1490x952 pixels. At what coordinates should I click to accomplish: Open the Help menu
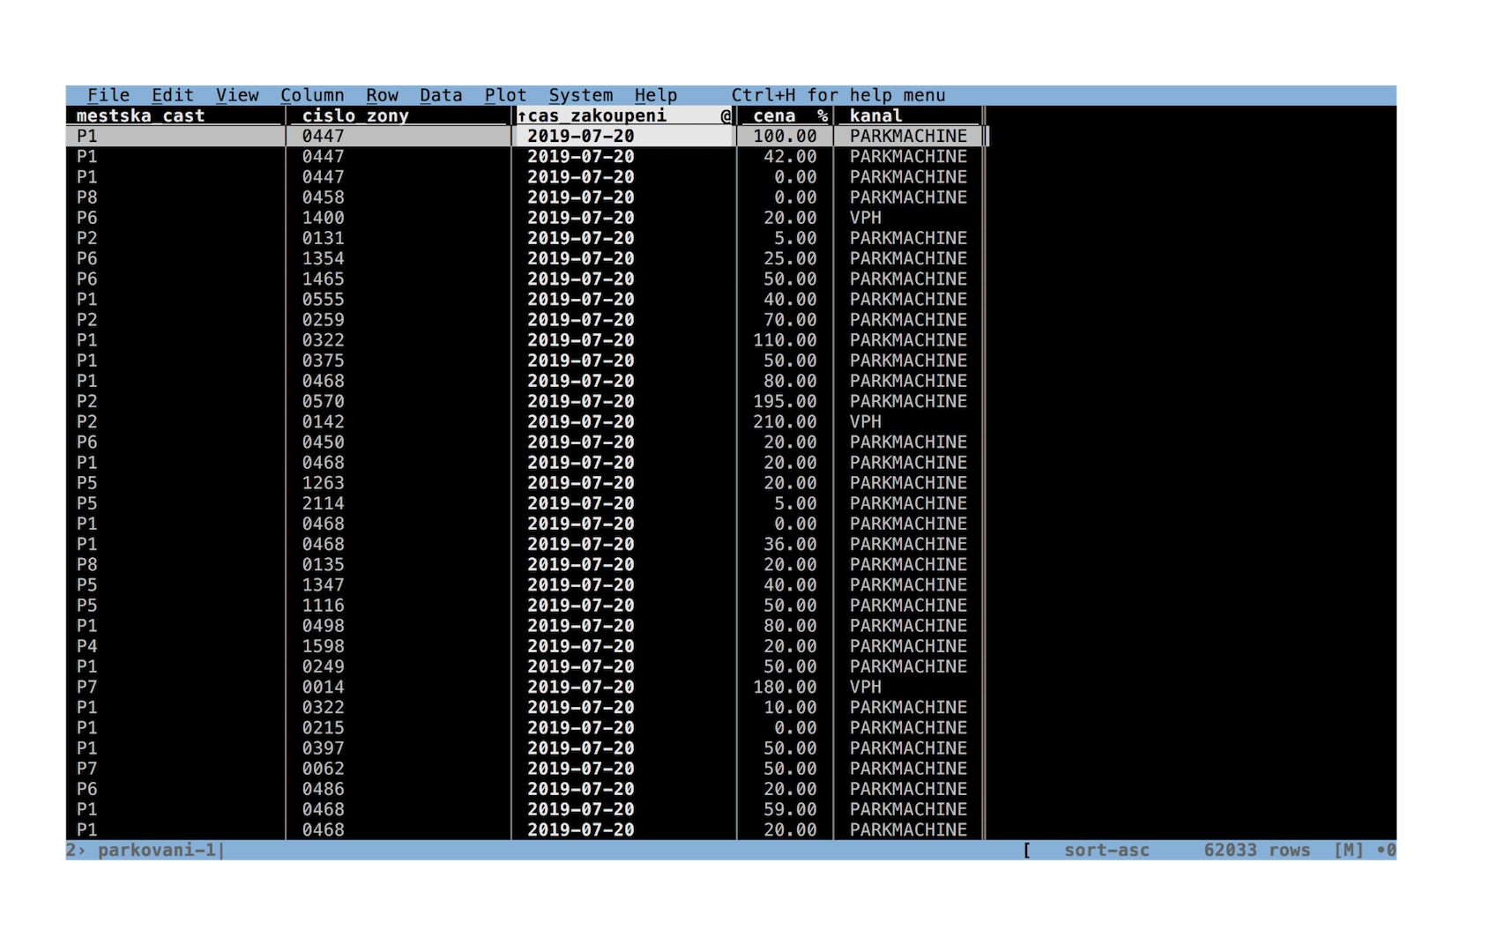(655, 95)
